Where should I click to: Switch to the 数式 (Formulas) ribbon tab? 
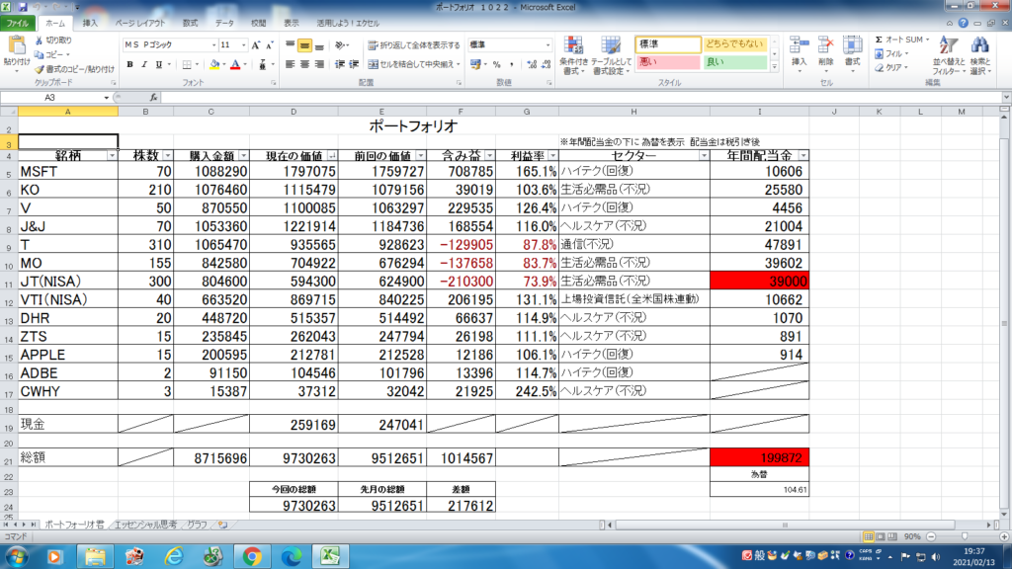190,24
